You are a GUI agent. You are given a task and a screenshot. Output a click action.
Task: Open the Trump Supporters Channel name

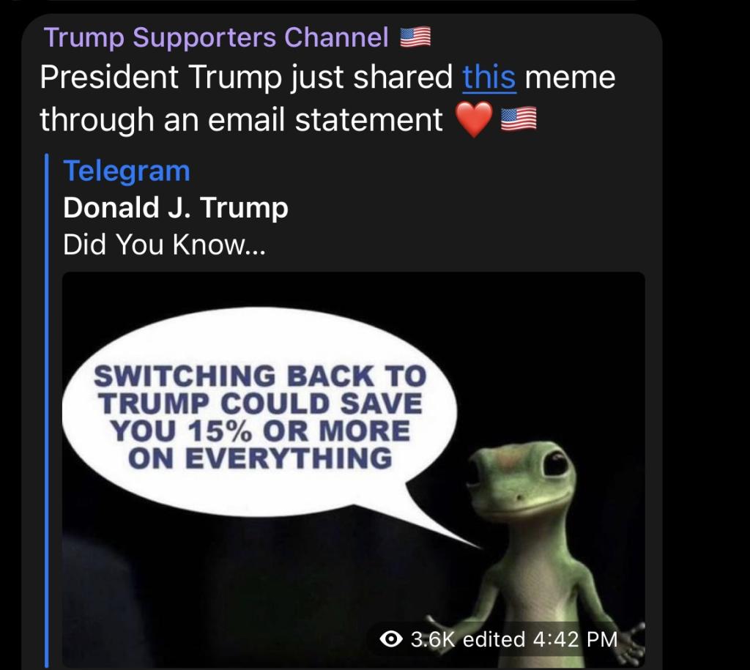pyautogui.click(x=216, y=38)
